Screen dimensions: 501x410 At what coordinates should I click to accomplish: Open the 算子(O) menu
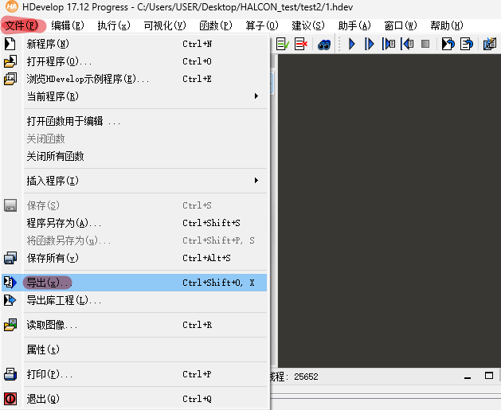point(262,25)
